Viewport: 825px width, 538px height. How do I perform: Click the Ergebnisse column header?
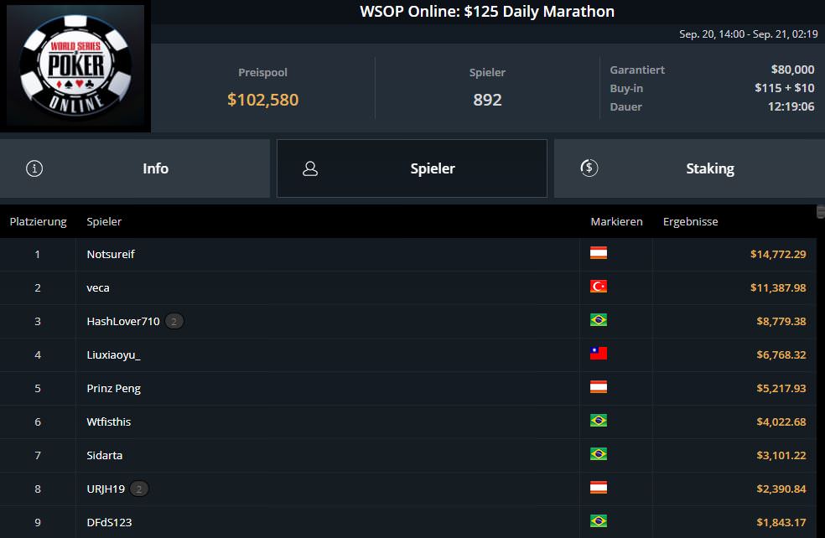pos(690,222)
